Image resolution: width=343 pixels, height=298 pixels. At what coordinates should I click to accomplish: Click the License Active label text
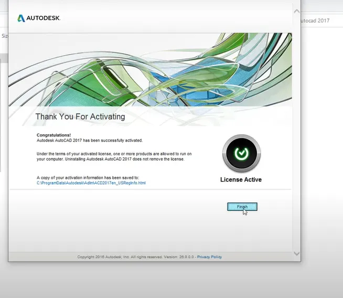[241, 179]
